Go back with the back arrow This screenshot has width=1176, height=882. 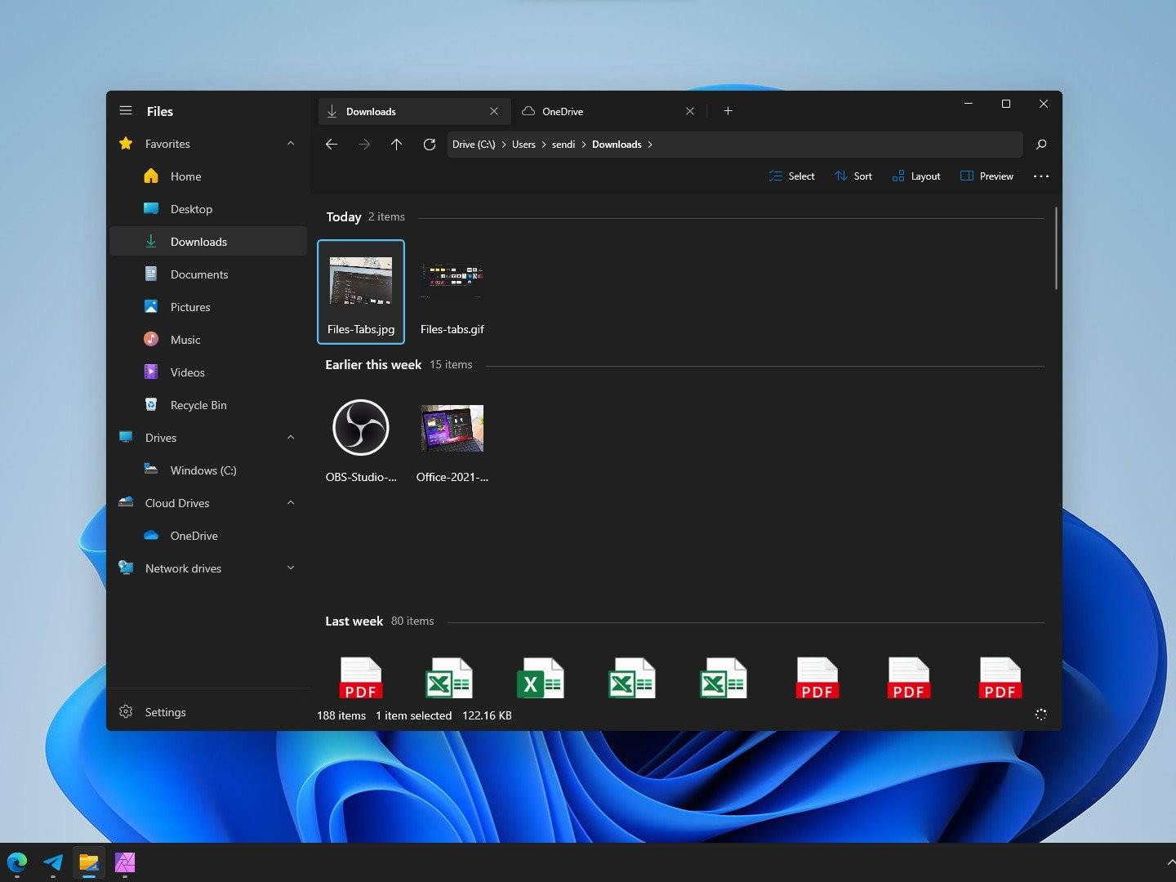pyautogui.click(x=332, y=145)
